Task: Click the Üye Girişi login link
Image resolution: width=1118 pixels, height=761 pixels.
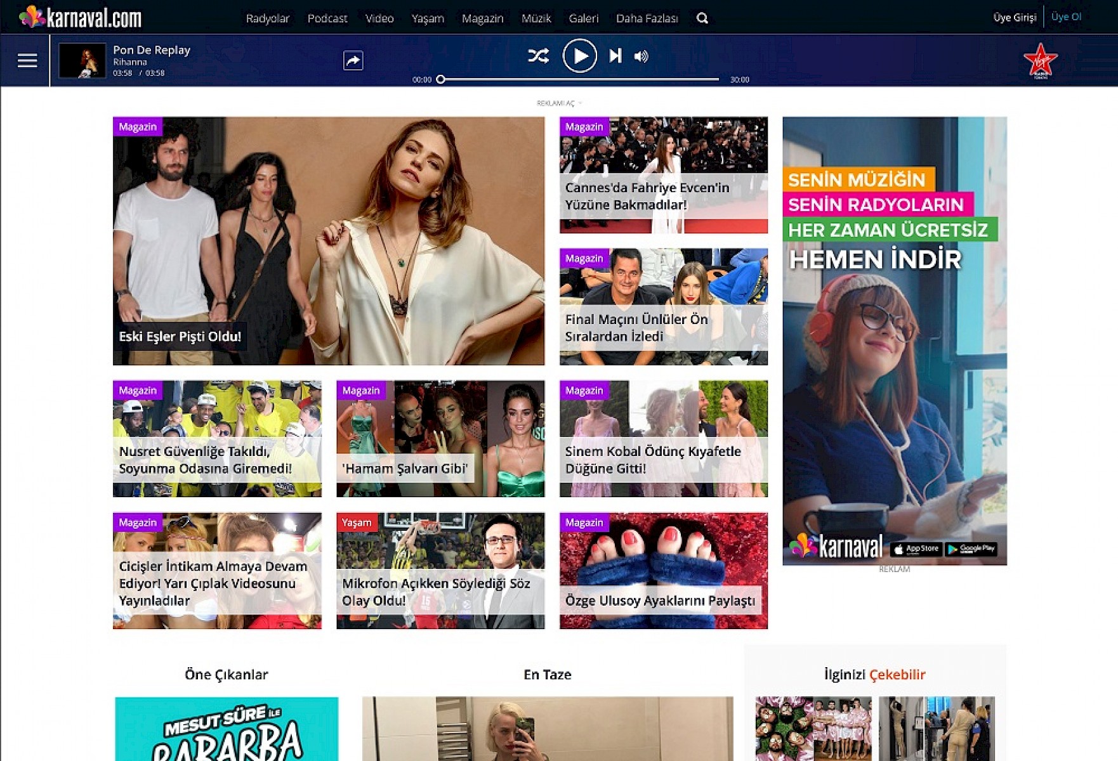Action: click(1014, 18)
